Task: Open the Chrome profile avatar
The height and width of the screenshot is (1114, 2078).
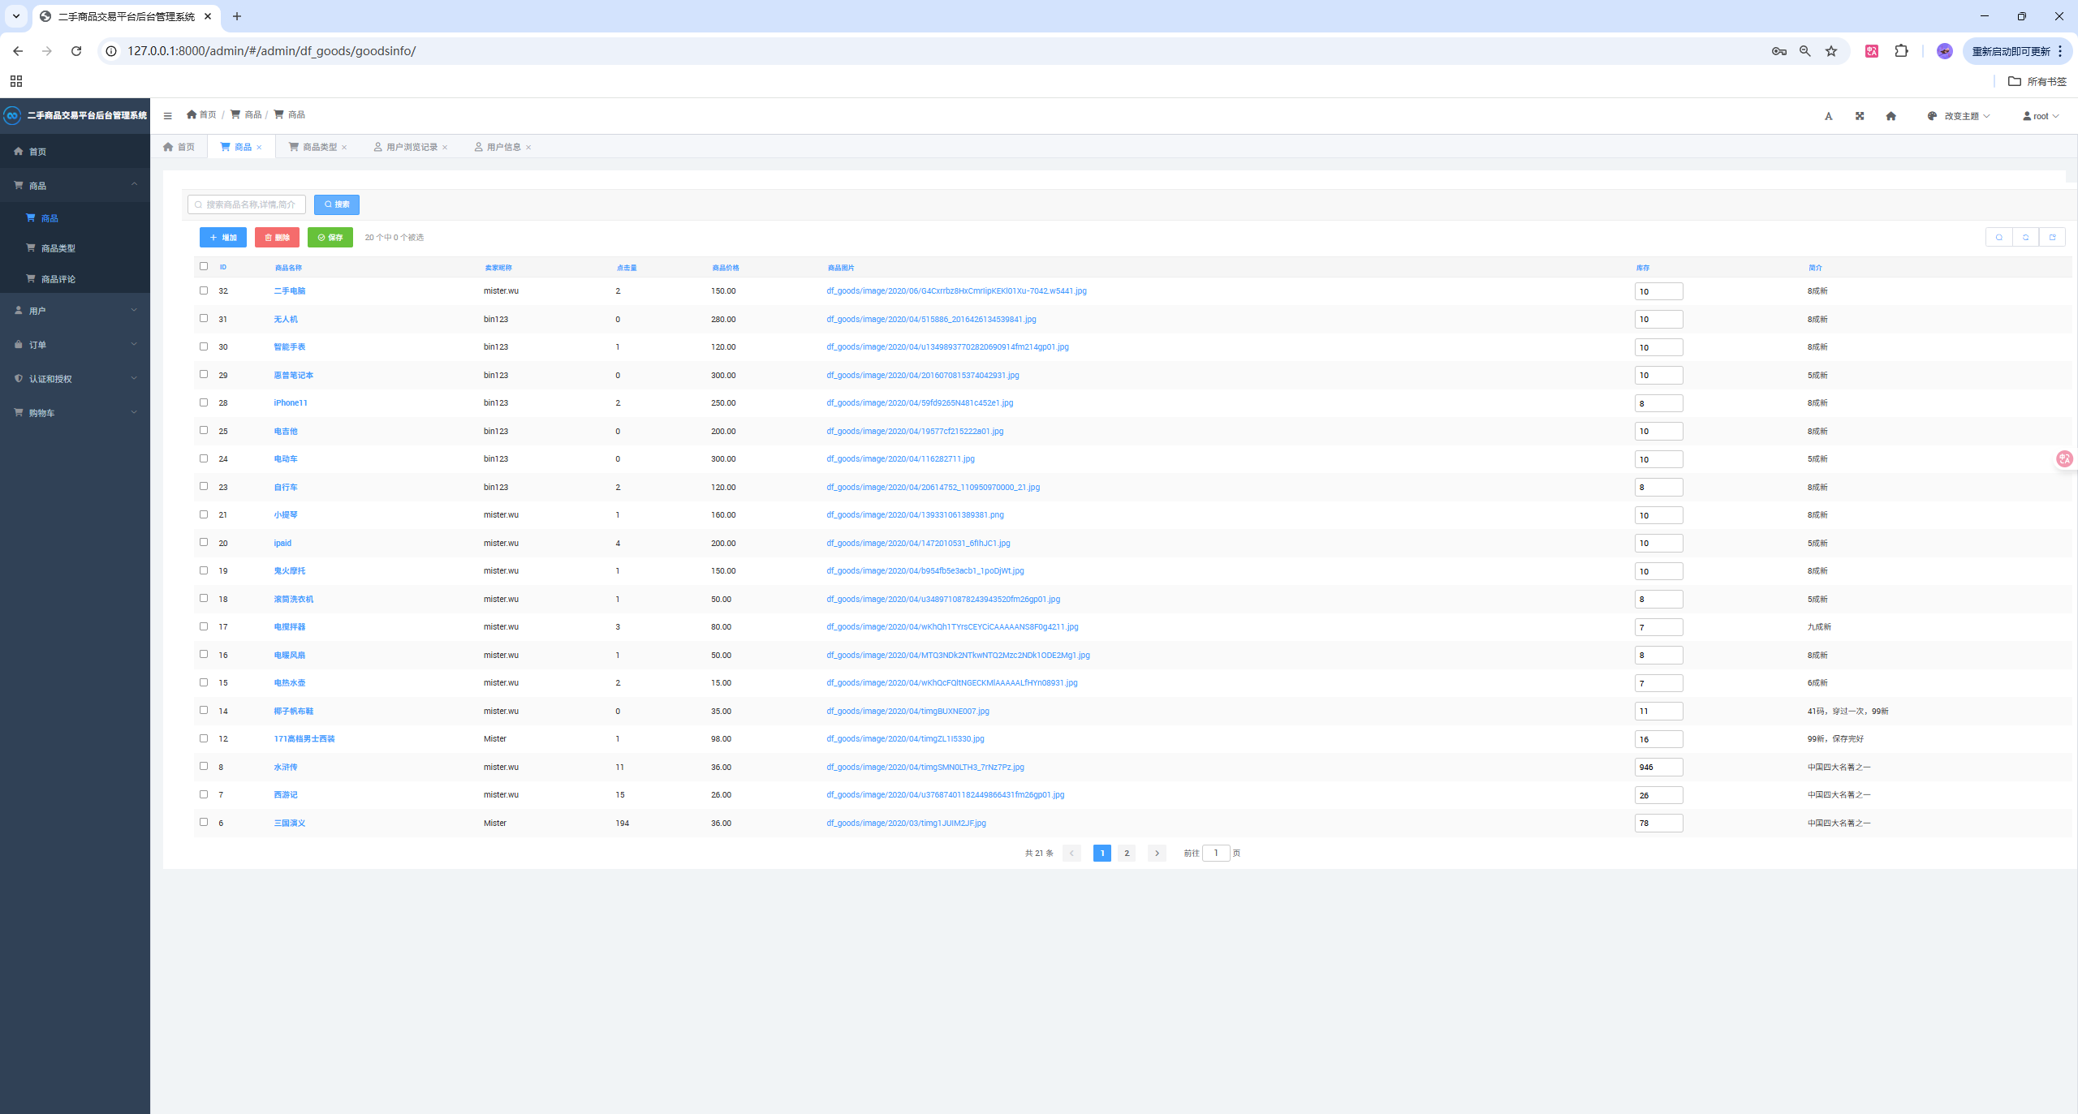Action: point(1945,51)
